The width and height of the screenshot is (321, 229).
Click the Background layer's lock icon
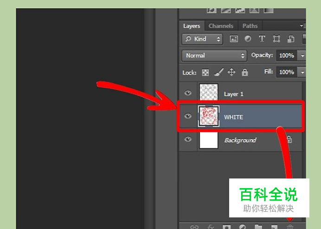click(x=289, y=140)
